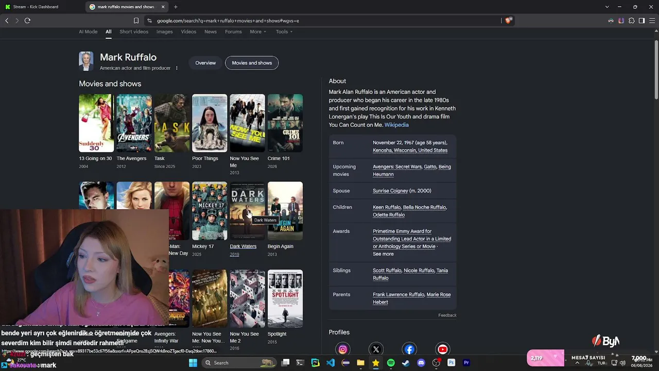The image size is (659, 371).
Task: Open the Frank Lawrence Ruffalo link
Action: click(398, 295)
